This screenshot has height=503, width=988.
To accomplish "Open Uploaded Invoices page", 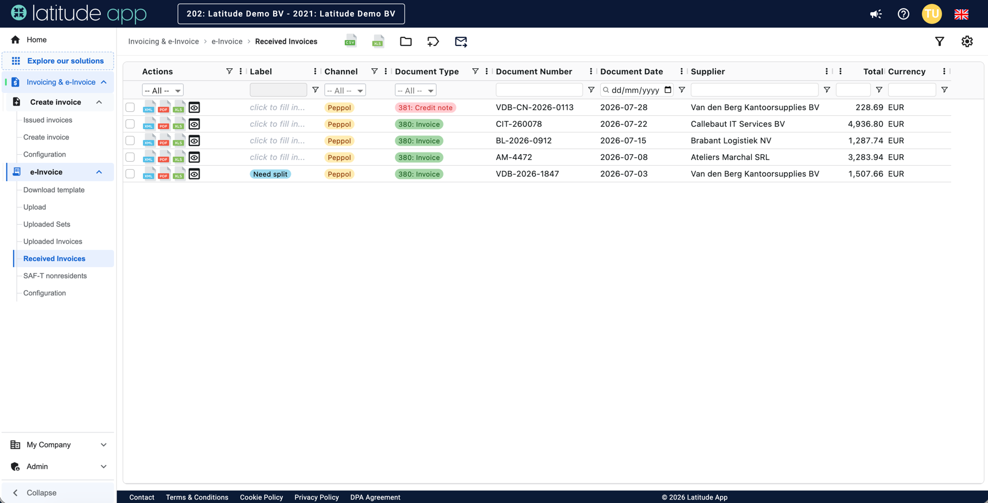I will point(53,241).
